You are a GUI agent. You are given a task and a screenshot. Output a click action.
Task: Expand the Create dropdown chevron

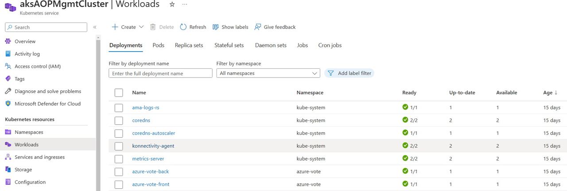tap(141, 27)
